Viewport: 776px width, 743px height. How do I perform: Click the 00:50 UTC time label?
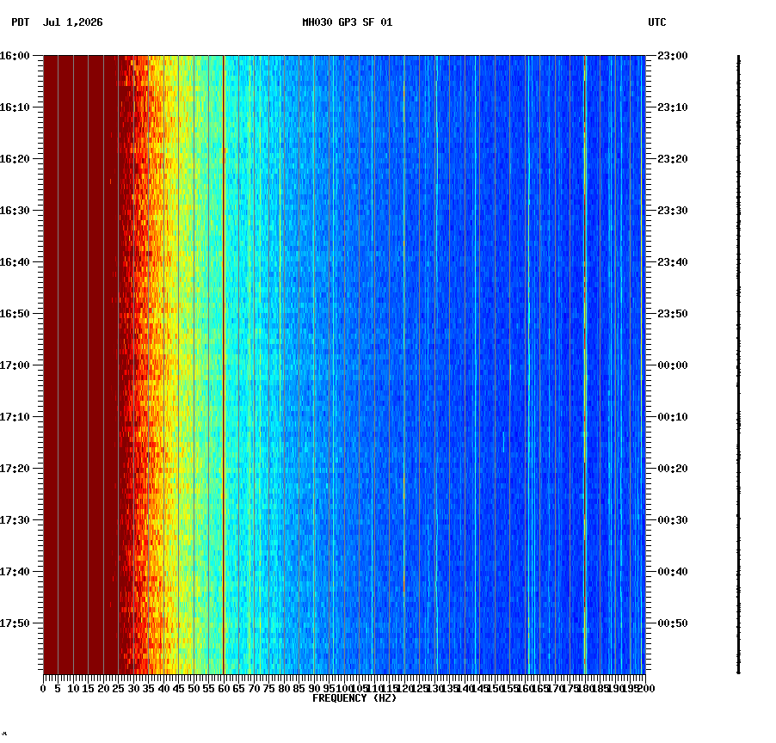tap(673, 623)
